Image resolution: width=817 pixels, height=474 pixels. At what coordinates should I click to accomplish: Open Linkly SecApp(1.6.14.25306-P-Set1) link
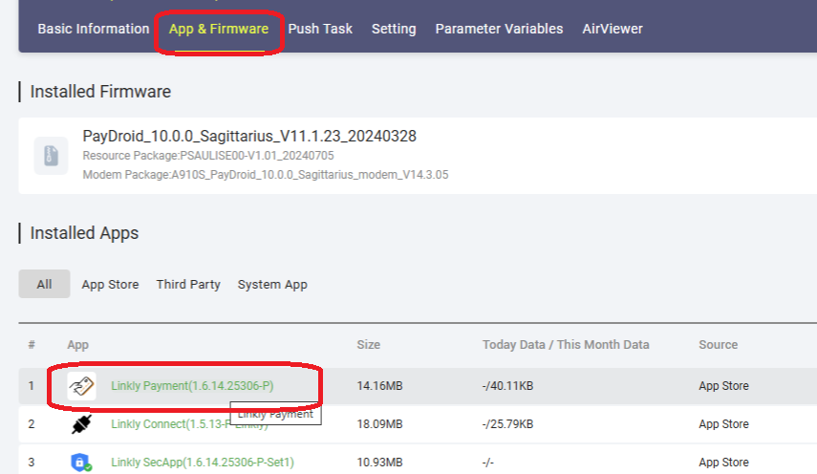tap(203, 462)
